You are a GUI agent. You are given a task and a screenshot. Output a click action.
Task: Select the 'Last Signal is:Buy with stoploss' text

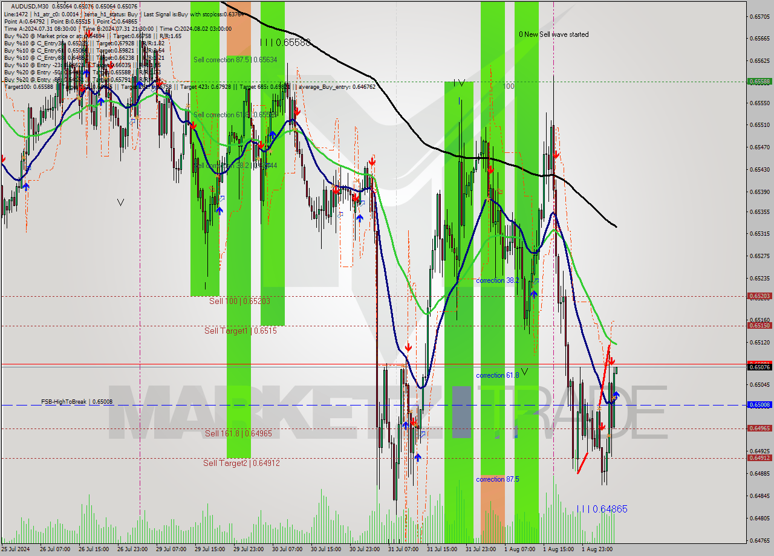[x=181, y=14]
